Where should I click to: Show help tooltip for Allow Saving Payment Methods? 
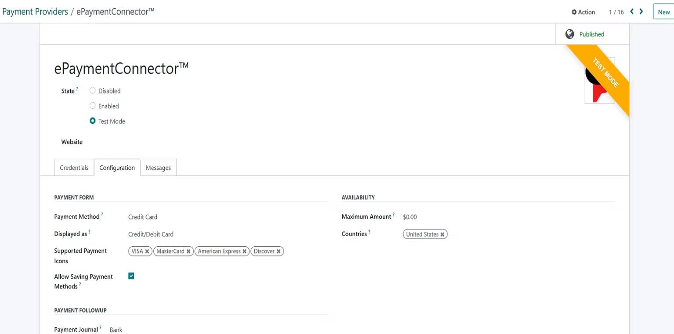[x=80, y=284]
